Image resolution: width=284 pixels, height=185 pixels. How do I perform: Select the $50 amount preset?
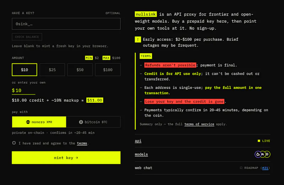pyautogui.click(x=80, y=69)
